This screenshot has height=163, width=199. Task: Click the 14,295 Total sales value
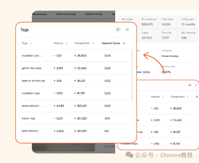pyautogui.click(x=166, y=24)
